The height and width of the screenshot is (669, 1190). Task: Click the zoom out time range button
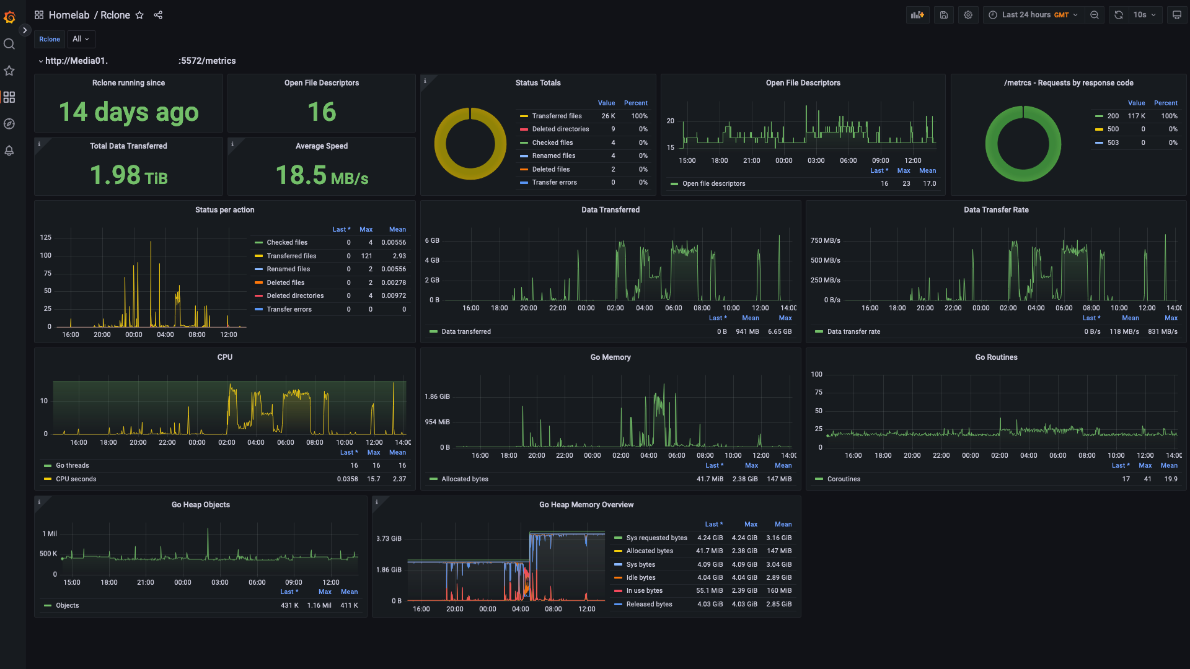click(x=1095, y=15)
